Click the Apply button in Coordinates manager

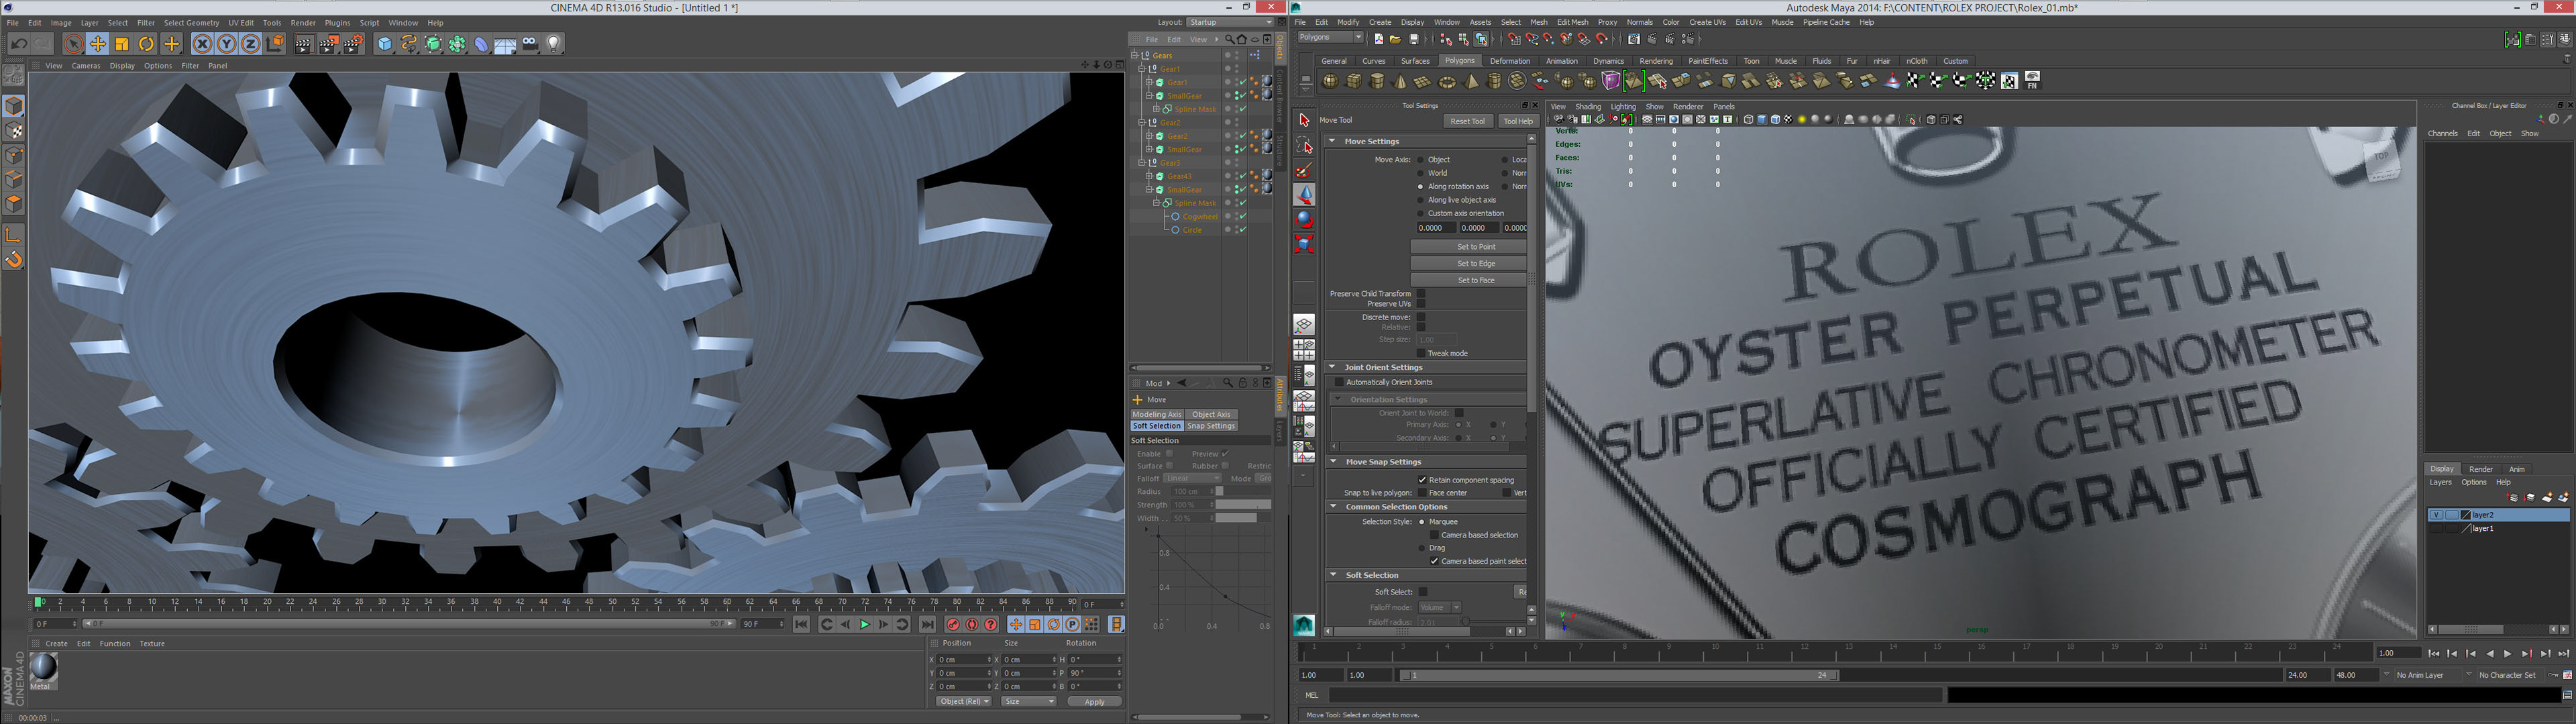click(1094, 701)
